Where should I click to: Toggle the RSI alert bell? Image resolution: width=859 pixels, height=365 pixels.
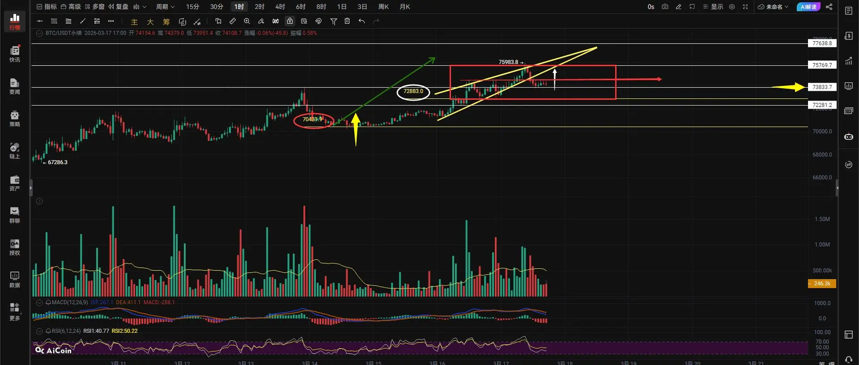(x=48, y=331)
